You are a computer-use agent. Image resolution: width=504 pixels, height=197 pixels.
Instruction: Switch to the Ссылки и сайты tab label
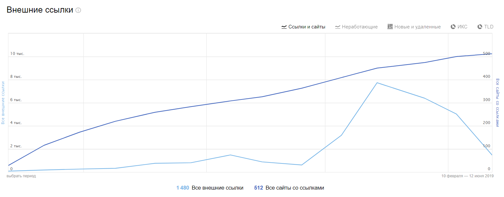[307, 27]
